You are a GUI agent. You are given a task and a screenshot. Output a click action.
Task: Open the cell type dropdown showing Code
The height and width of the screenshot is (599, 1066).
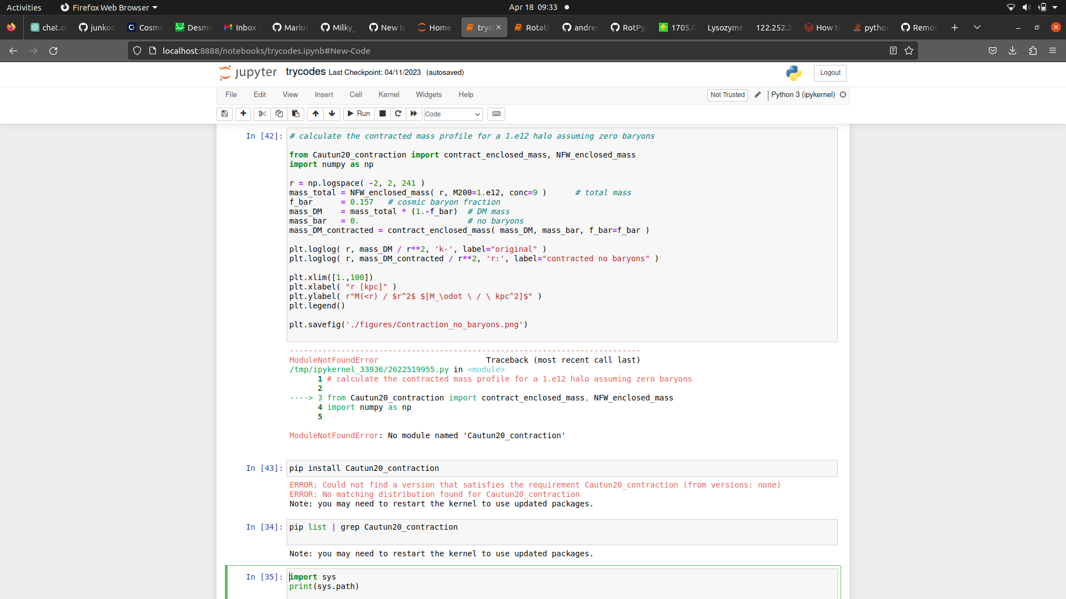tap(452, 114)
